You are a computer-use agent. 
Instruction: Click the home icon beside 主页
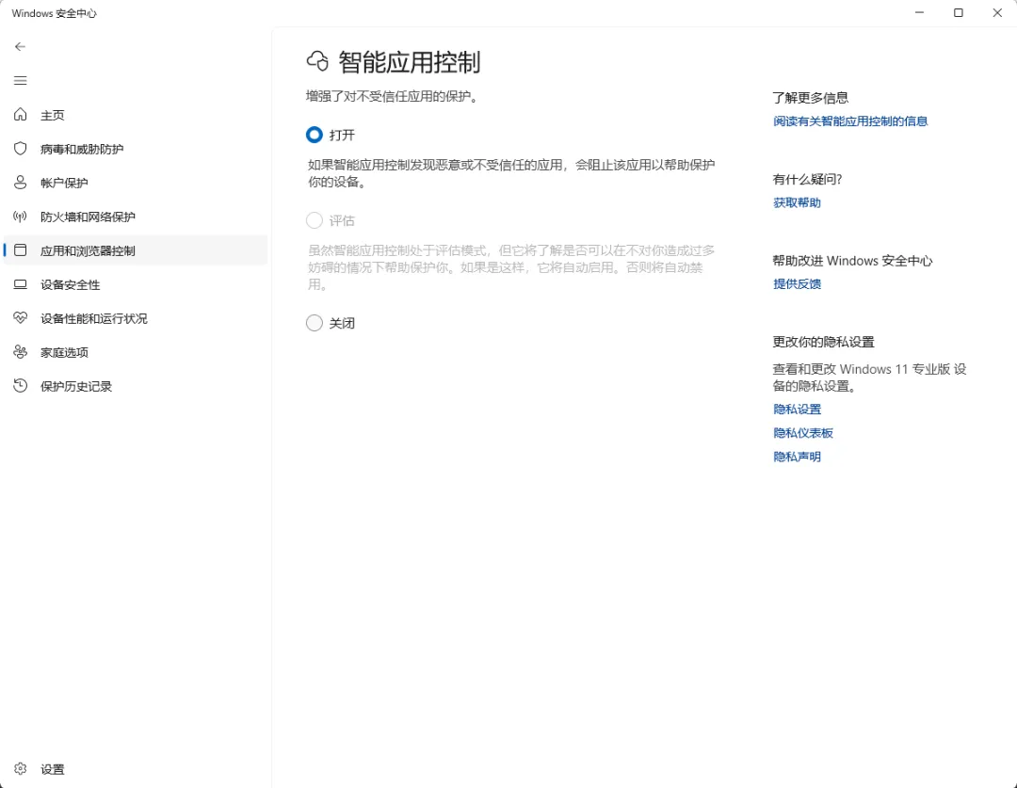click(x=20, y=115)
